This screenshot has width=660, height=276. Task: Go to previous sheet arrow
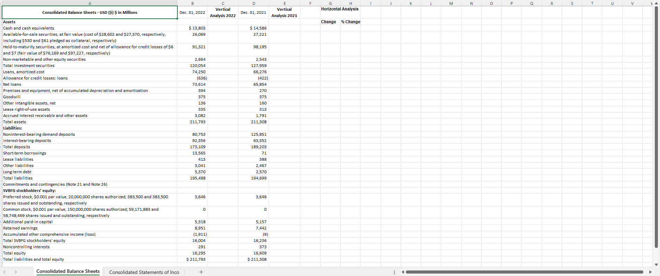5,272
